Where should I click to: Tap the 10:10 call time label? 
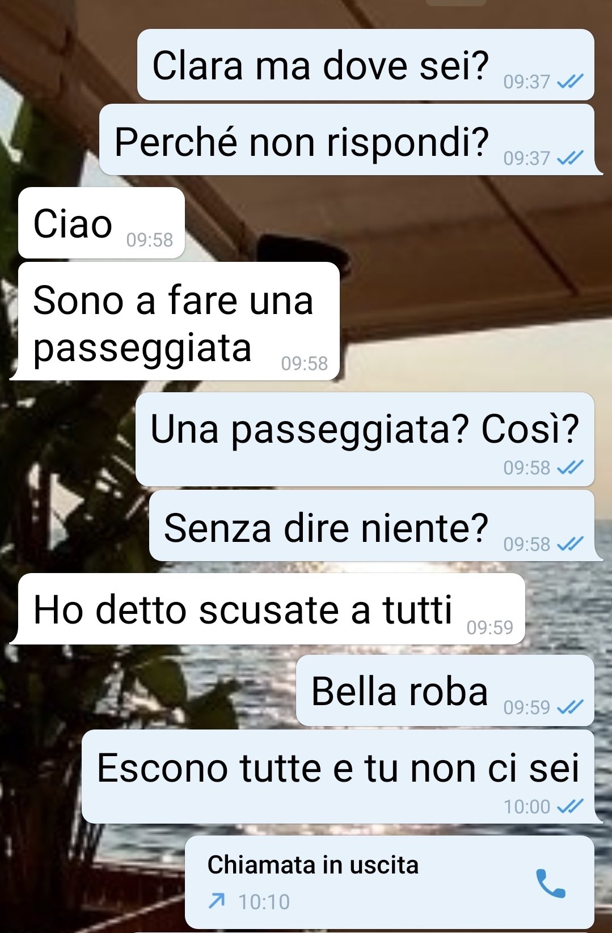(264, 901)
